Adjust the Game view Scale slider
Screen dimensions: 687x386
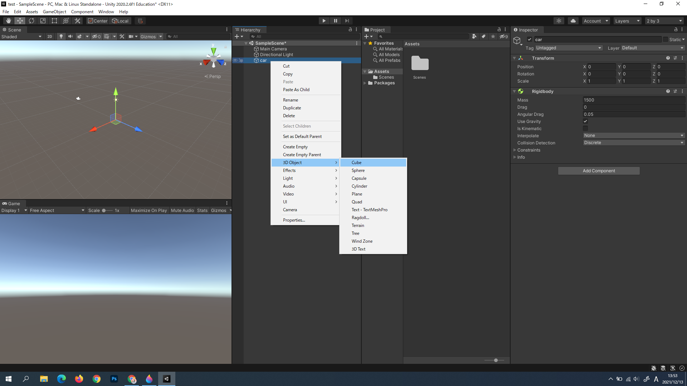click(x=104, y=211)
